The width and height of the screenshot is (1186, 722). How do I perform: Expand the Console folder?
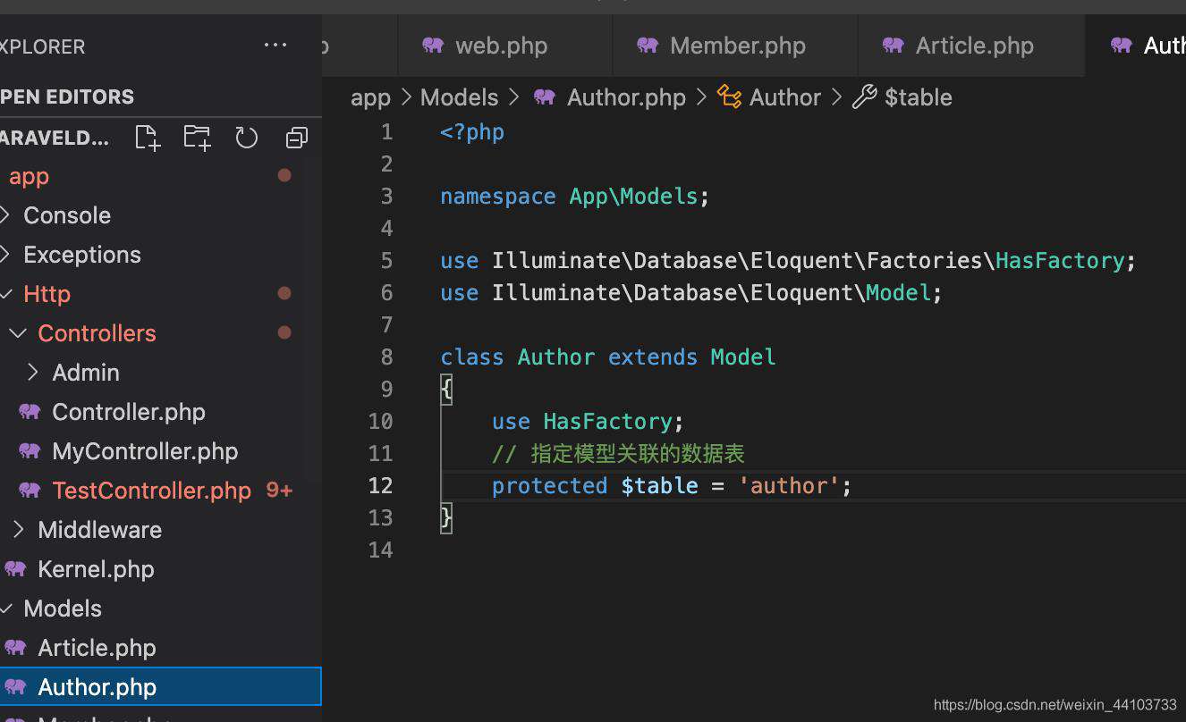click(x=6, y=215)
